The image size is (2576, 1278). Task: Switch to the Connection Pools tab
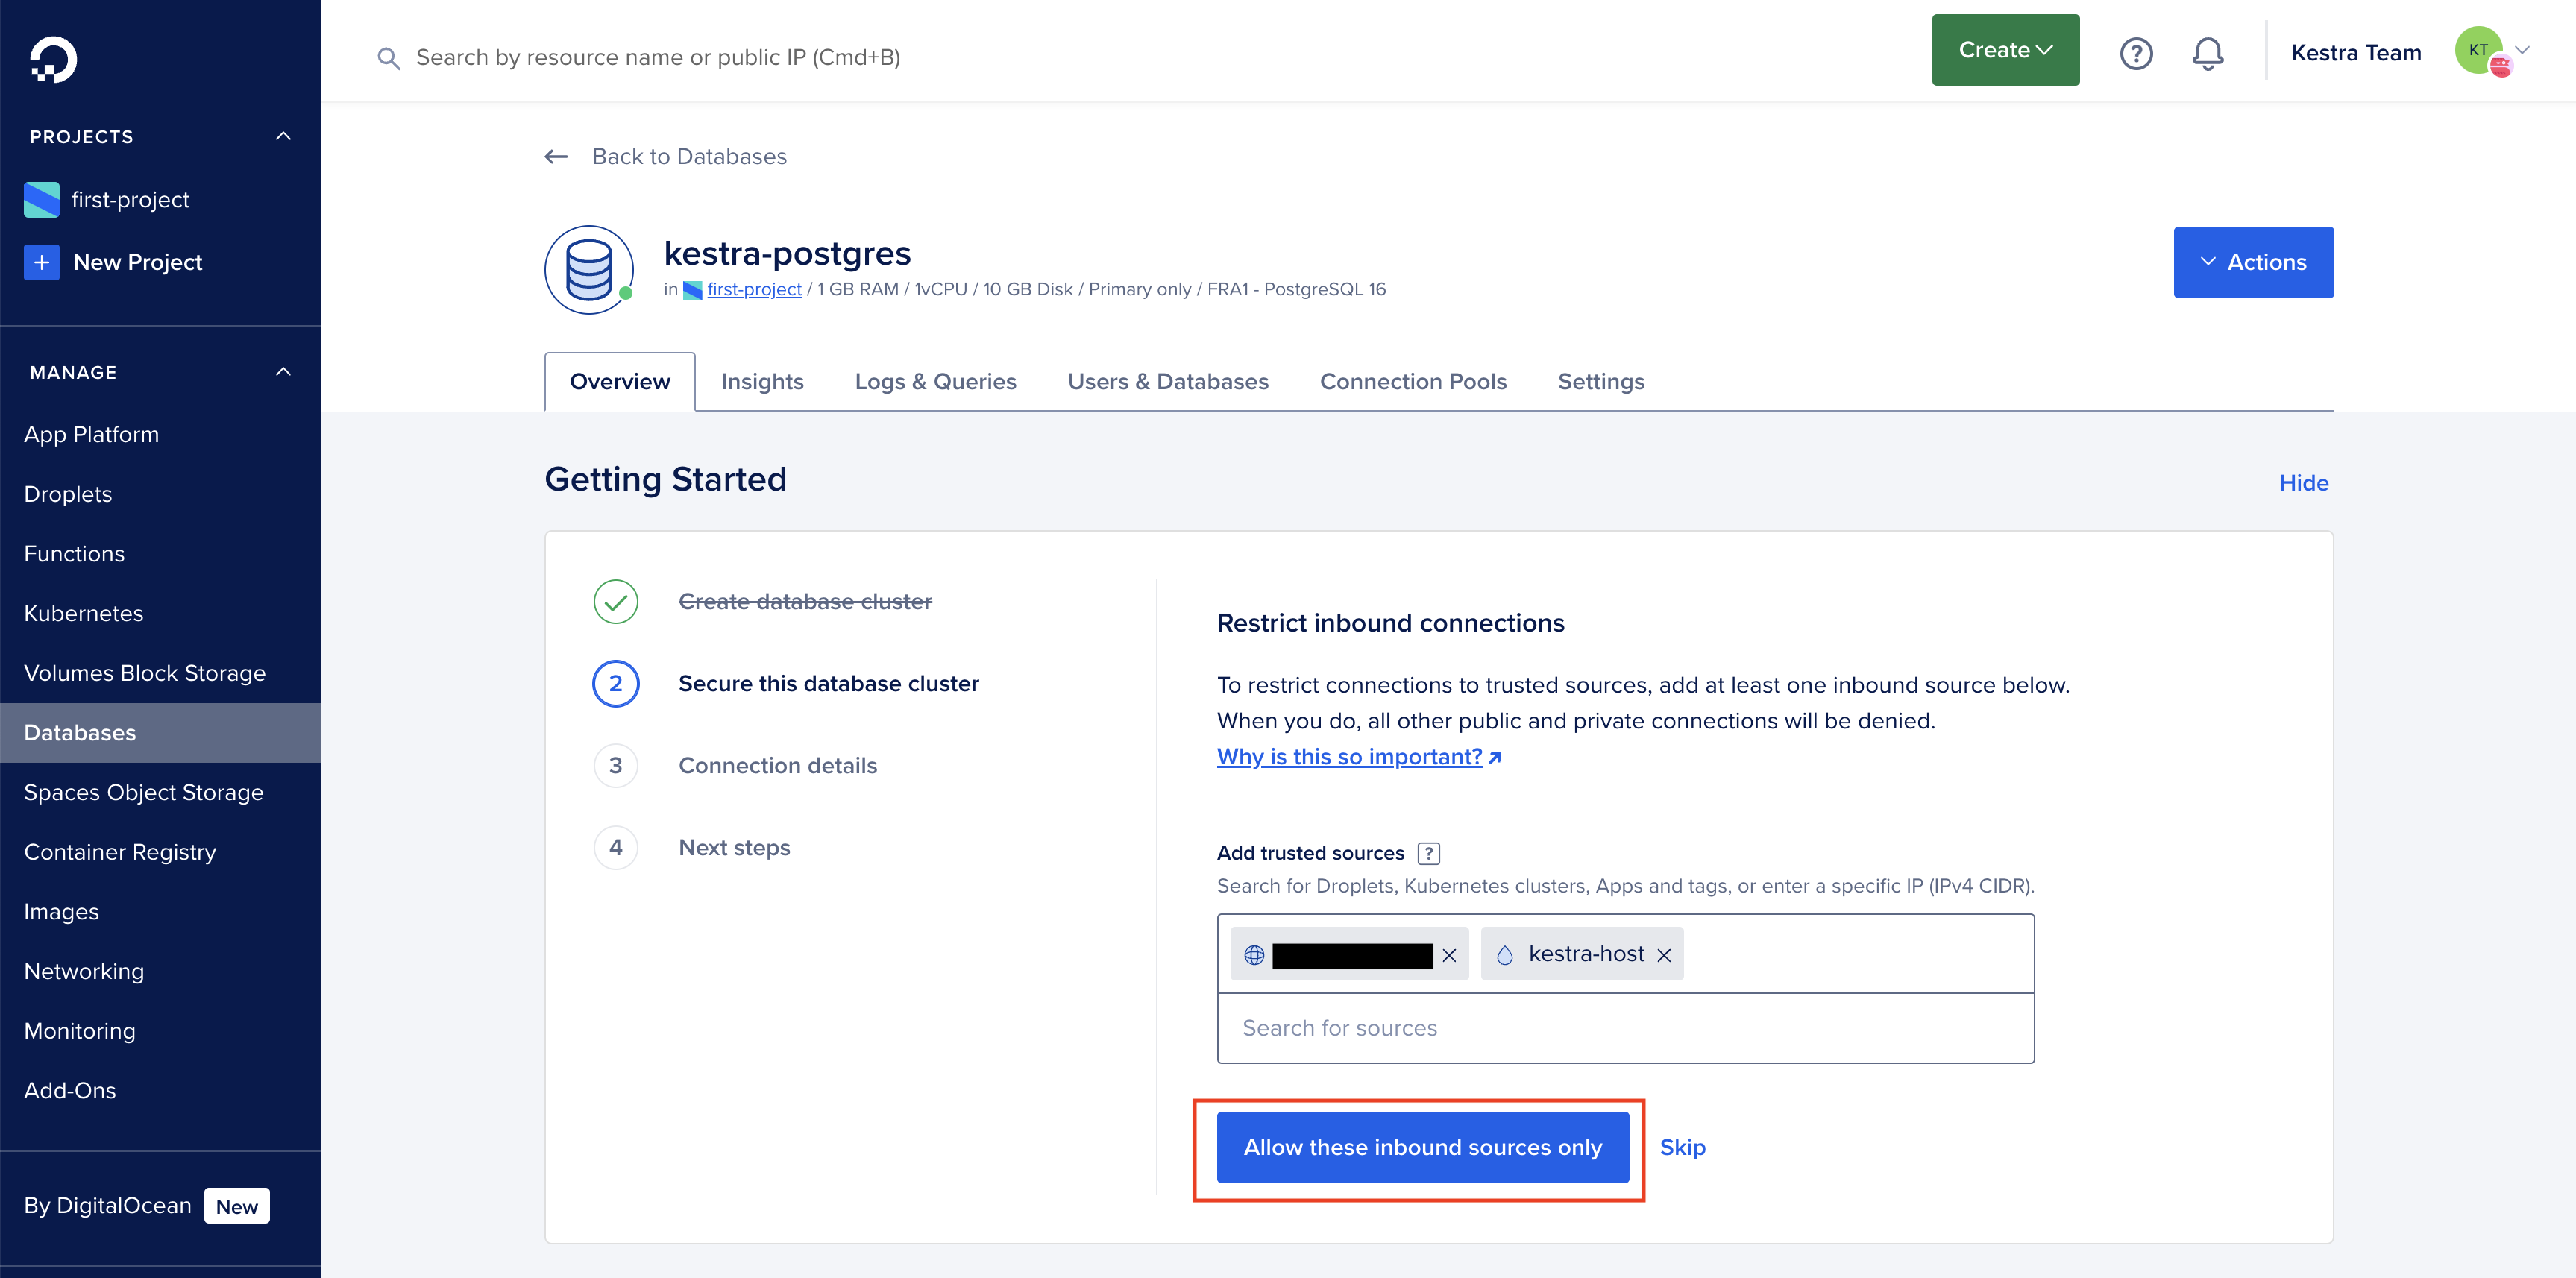point(1412,381)
